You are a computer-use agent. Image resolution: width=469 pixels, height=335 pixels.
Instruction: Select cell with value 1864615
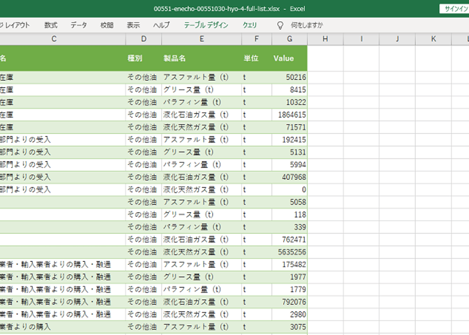(x=289, y=115)
